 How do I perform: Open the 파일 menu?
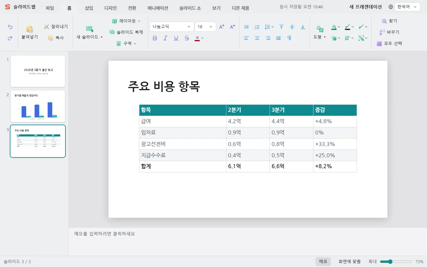click(50, 8)
